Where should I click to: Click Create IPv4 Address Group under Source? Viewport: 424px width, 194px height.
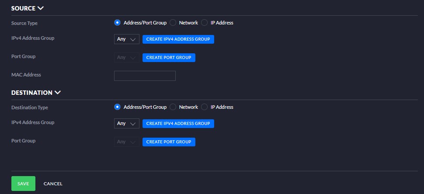[178, 39]
